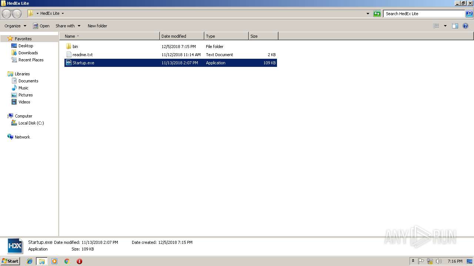
Task: Click the New folder button
Action: coord(97,26)
